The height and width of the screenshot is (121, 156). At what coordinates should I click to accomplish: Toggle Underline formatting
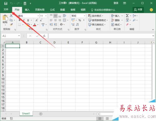pos(28,20)
